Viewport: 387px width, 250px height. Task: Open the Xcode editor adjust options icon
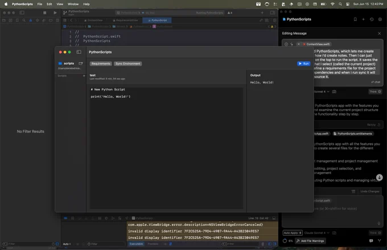[x=267, y=20]
